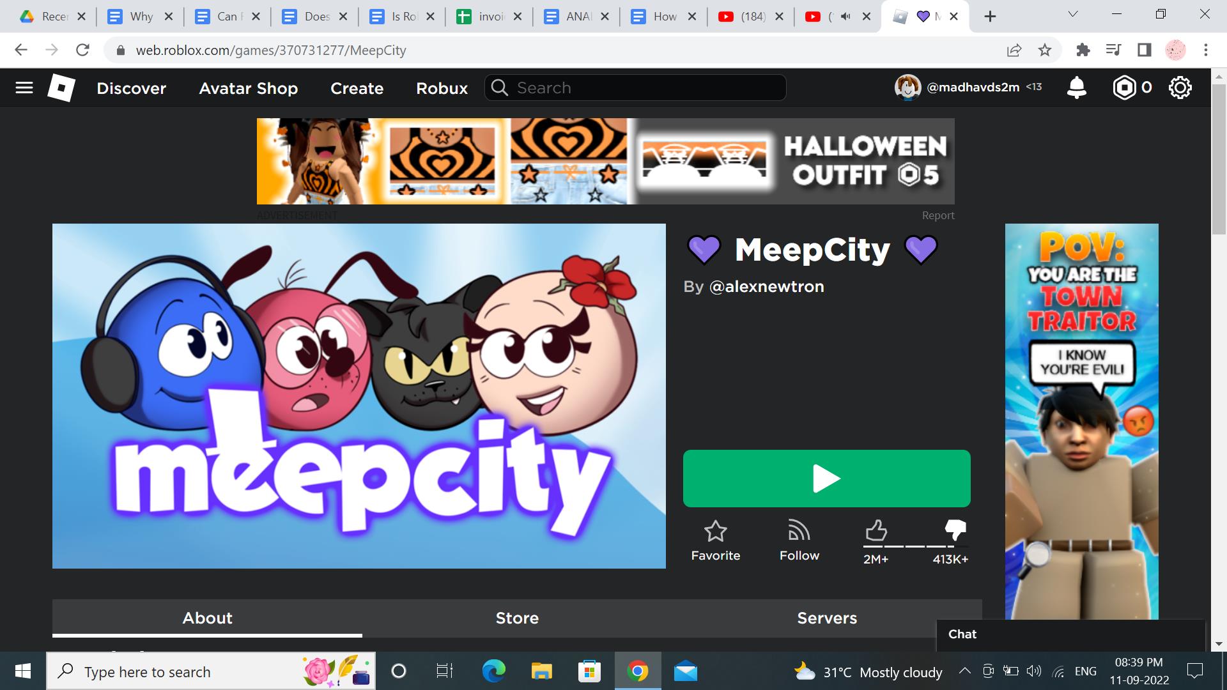This screenshot has height=690, width=1227.
Task: Open the Chrome tab search dropdown
Action: coord(1073,14)
